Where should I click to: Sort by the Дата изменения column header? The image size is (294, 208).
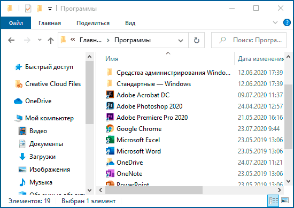point(261,59)
